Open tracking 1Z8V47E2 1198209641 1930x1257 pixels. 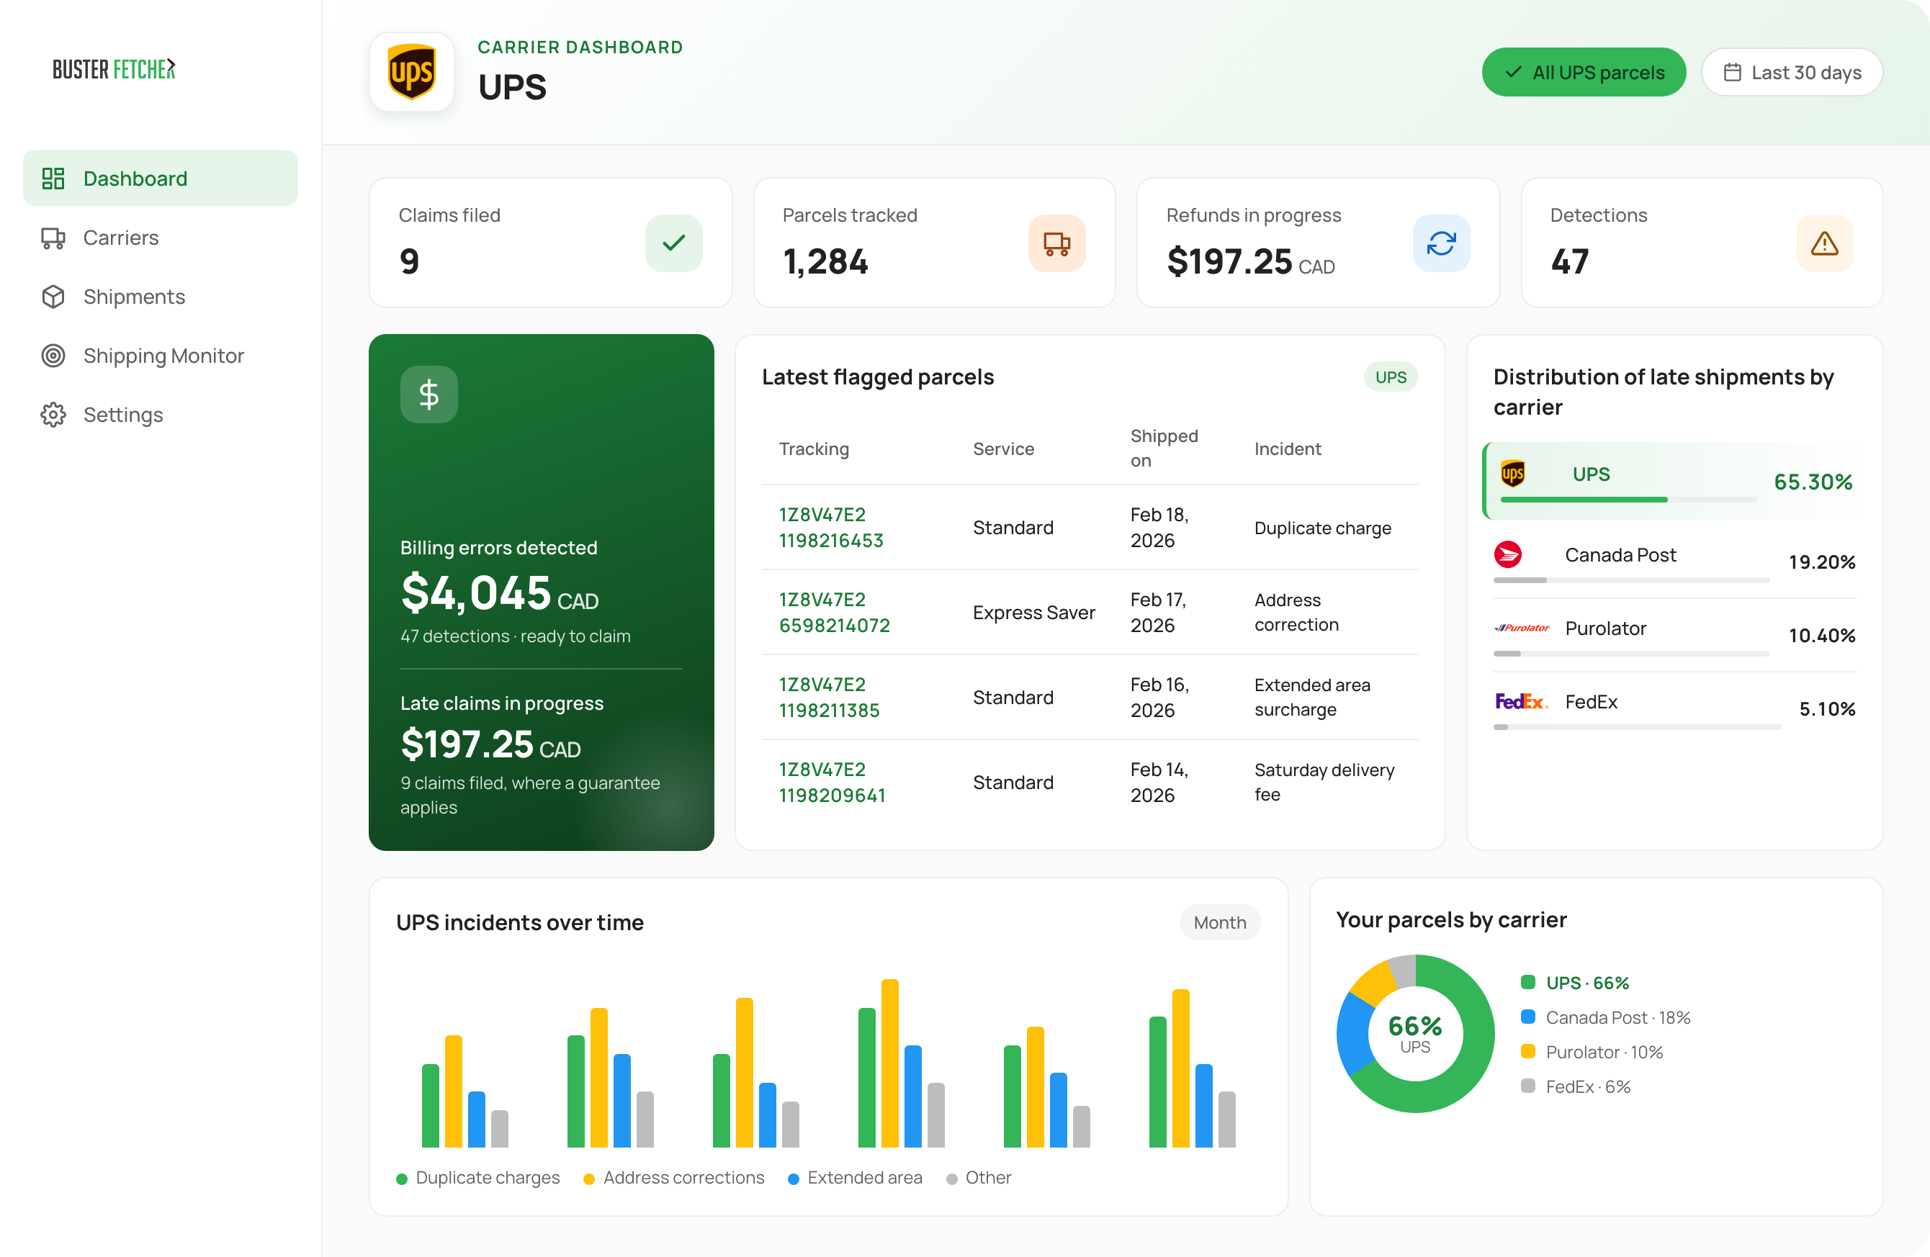(832, 783)
